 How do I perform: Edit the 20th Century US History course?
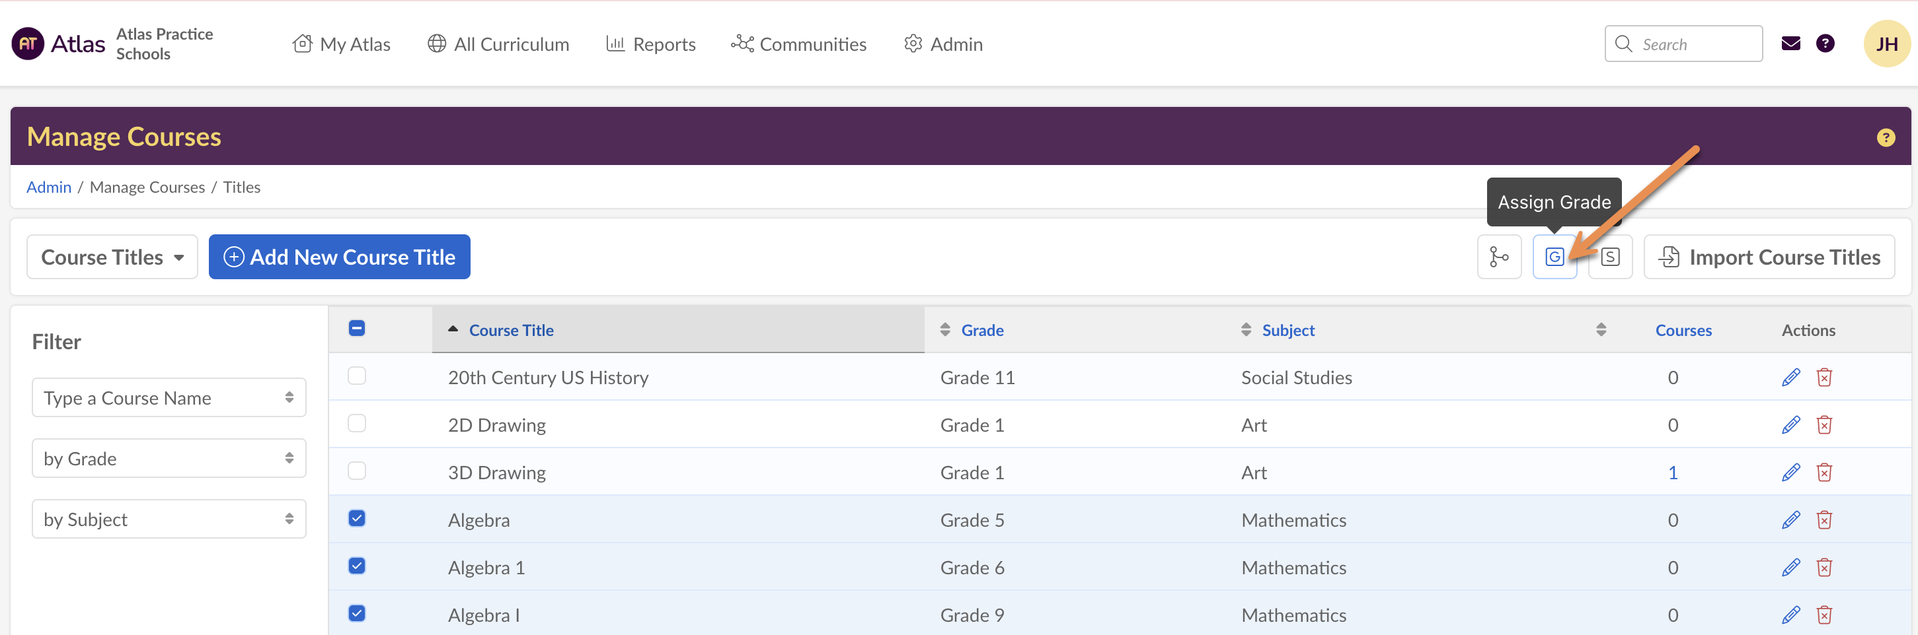click(x=1790, y=378)
